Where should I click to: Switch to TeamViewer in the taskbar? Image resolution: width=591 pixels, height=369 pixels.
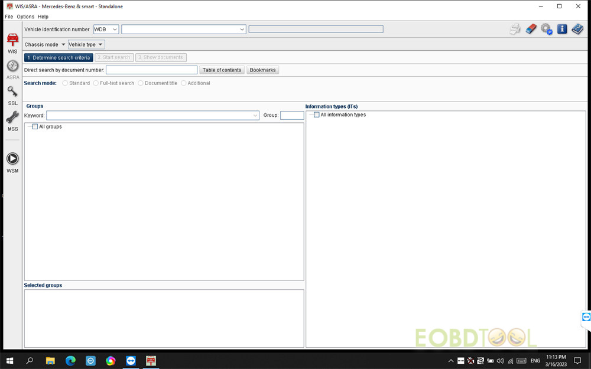[x=131, y=361]
